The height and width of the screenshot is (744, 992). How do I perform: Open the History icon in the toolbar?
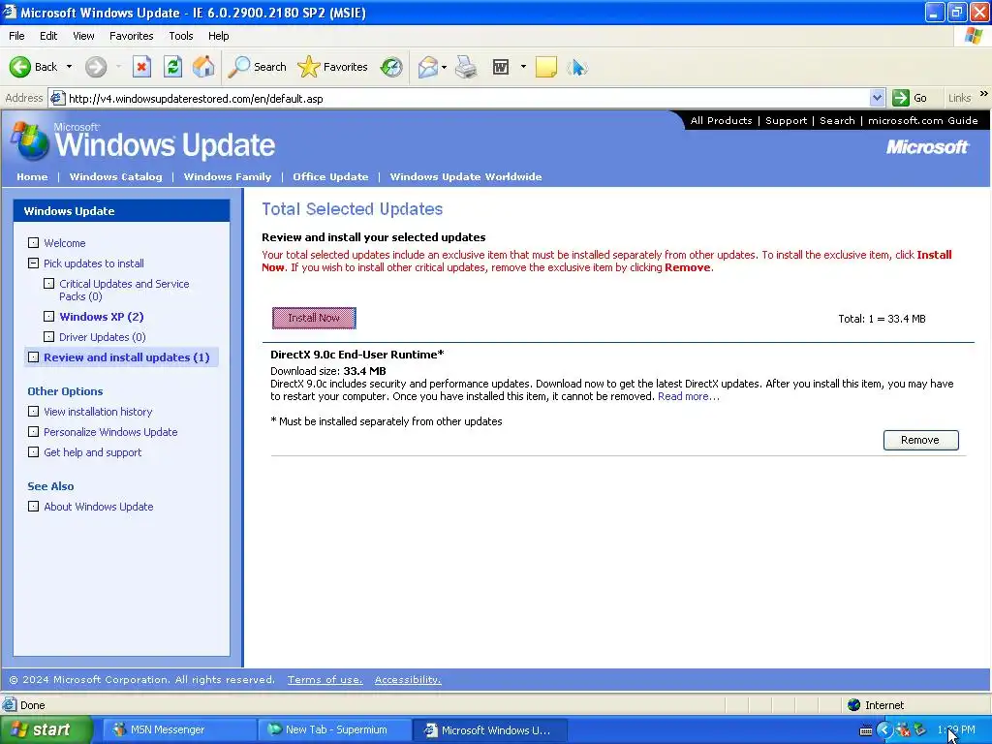391,67
